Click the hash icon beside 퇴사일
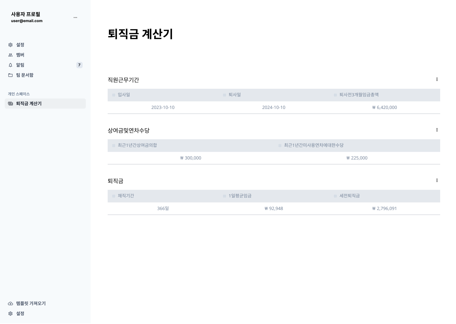 [225, 95]
